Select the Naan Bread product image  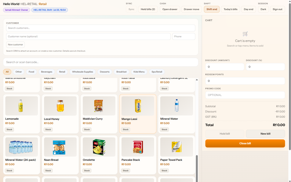point(60,147)
